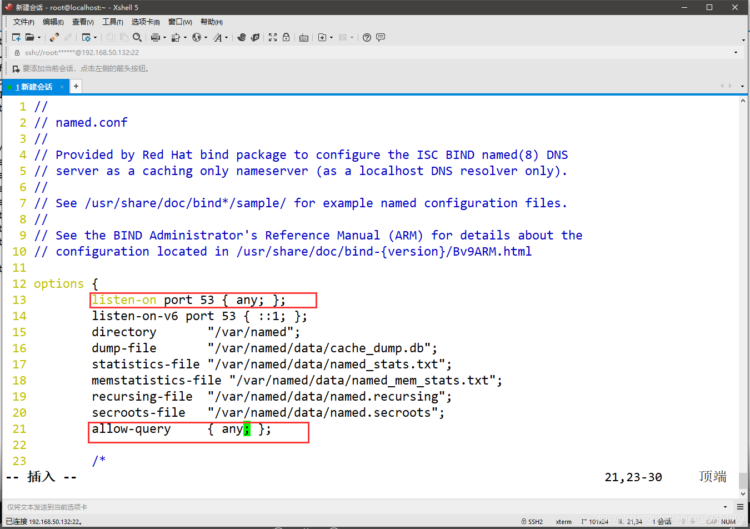Click the layout arrange icon
This screenshot has height=529, width=750.
point(343,37)
